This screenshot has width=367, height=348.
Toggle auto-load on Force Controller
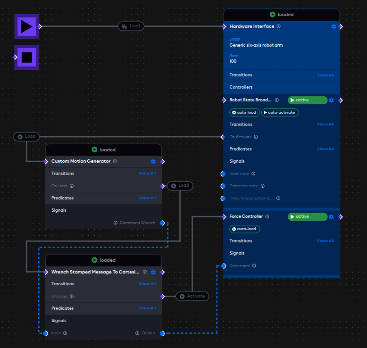click(245, 229)
